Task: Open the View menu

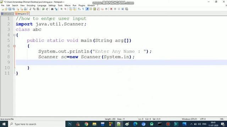Action: 22,6
